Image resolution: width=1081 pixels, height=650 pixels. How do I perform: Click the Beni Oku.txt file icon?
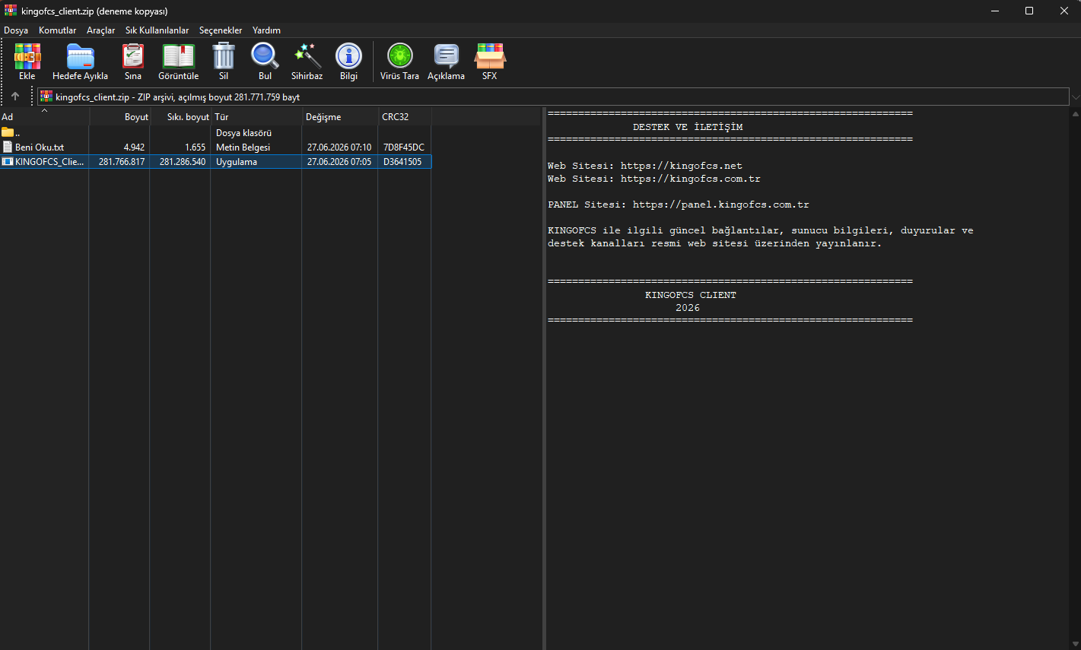(x=8, y=147)
